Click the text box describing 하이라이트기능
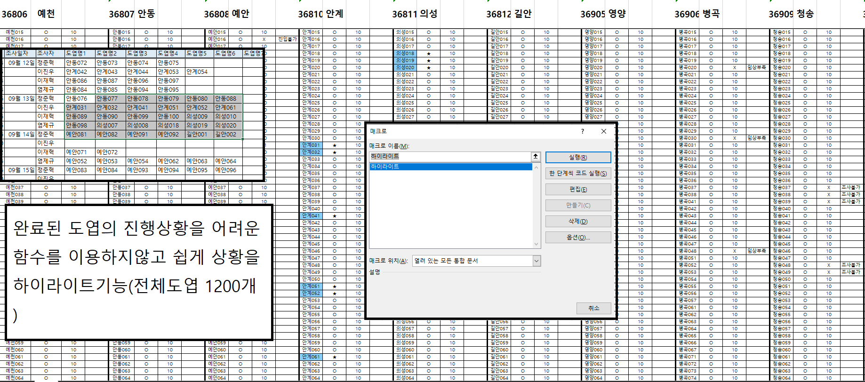Viewport: 865px width, 382px height. tap(139, 272)
